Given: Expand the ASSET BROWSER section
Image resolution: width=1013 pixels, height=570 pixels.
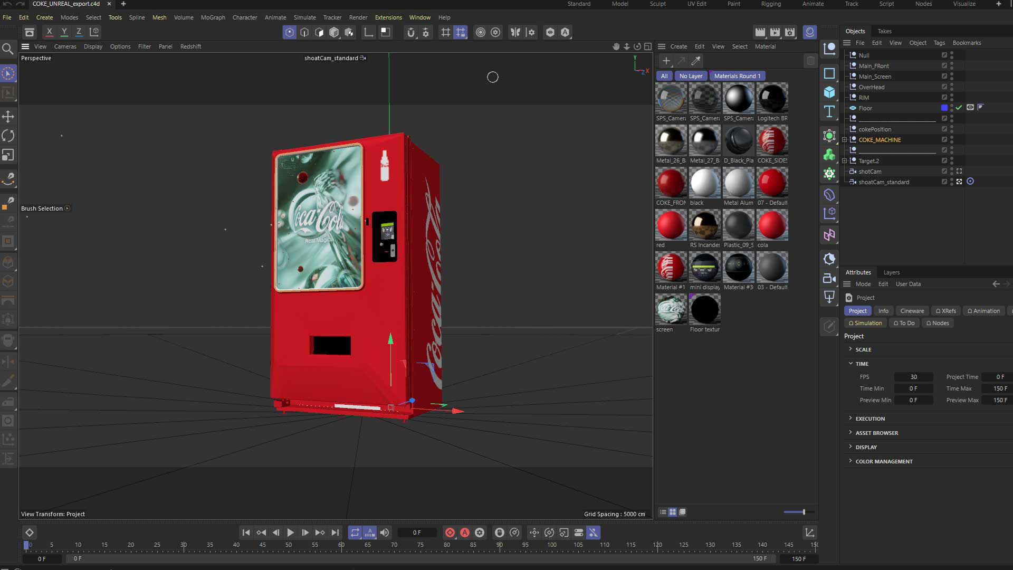Looking at the screenshot, I should (850, 433).
